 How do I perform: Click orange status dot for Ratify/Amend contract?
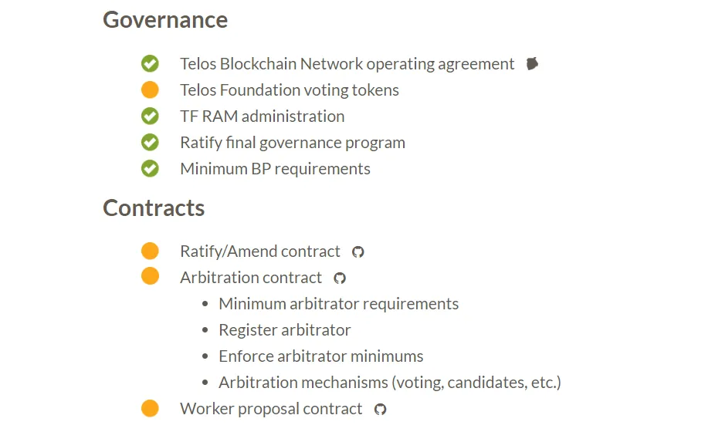(x=150, y=251)
